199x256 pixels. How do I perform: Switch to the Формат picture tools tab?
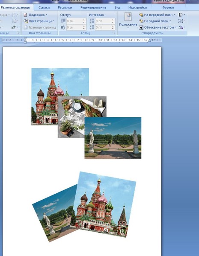[x=168, y=8]
